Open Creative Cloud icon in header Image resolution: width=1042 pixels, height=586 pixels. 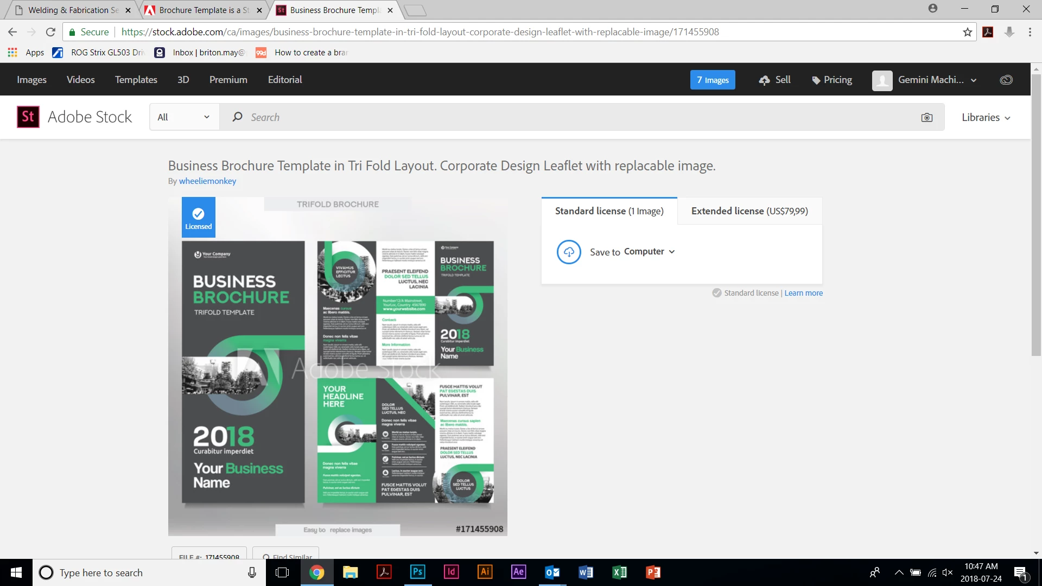click(x=1006, y=80)
